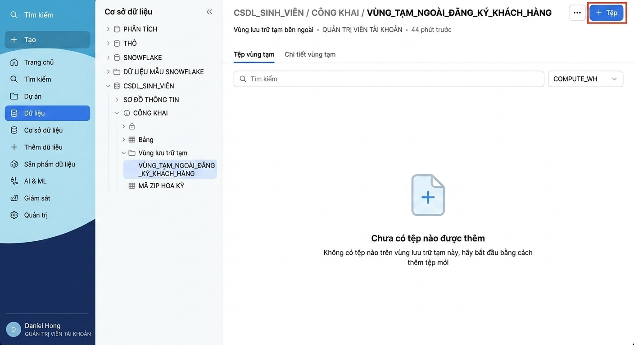Select Dữ liệu database icon in sidebar
Viewport: 634px width, 345px height.
[14, 113]
